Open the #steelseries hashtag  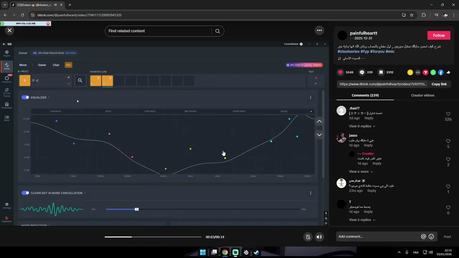[x=348, y=52]
